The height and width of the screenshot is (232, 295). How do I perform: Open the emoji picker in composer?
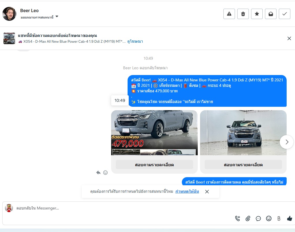[269, 218]
